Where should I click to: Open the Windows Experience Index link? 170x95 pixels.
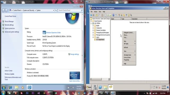(53, 32)
